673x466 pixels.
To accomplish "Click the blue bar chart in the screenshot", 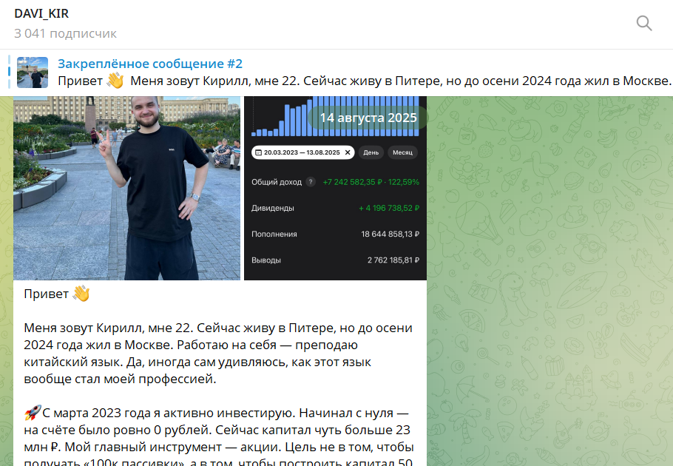I will pos(335,116).
